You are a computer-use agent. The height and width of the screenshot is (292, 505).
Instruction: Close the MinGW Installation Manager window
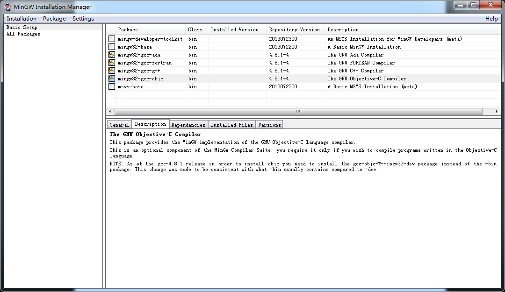tap(491, 5)
